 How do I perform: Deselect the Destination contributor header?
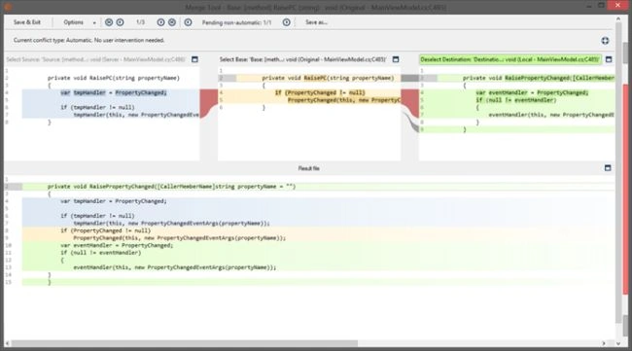[510, 59]
